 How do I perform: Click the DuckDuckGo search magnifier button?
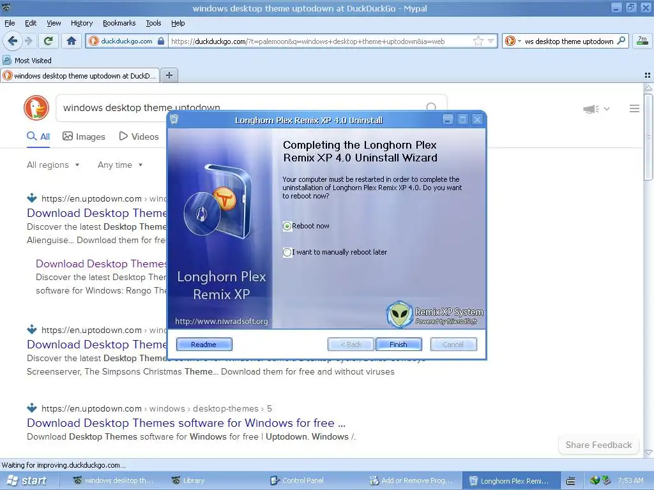[431, 107]
